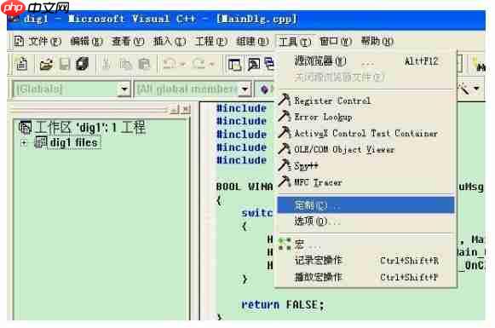Click the document icon left of 文件 menu

point(19,41)
